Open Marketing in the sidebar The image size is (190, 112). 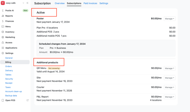coord(10,37)
